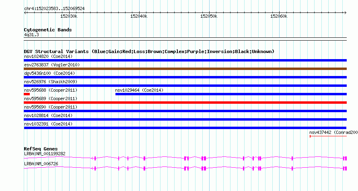358x191 pixels.
Task: Click the blue bar under nsv595690
Action: (x=185, y=111)
